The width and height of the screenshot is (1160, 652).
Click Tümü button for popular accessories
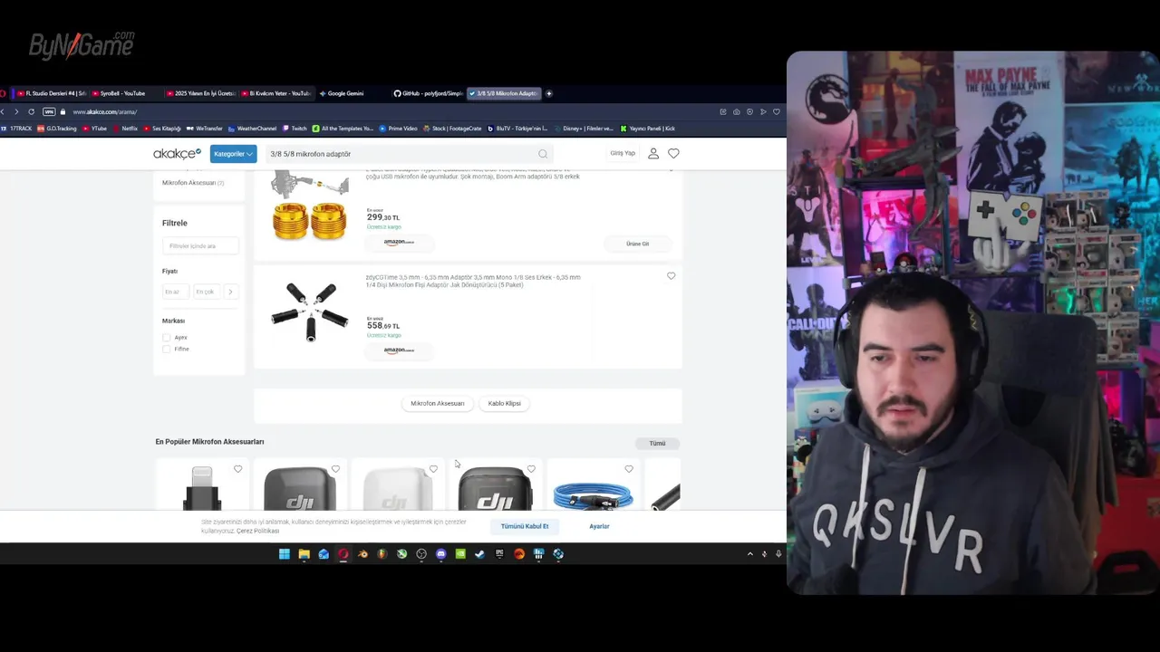(x=657, y=443)
